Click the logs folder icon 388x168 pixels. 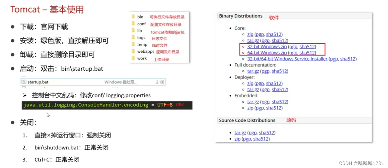click(133, 38)
